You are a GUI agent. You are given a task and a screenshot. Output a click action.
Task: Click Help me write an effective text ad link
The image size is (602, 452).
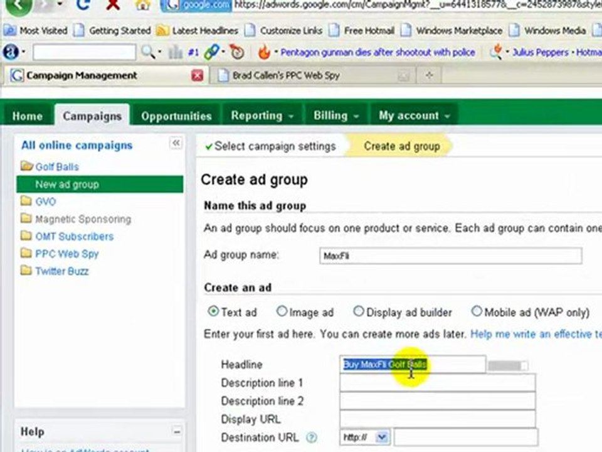536,333
